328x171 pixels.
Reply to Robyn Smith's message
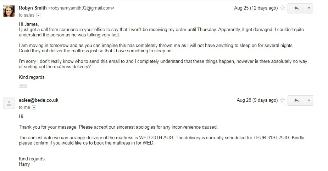[x=296, y=8]
